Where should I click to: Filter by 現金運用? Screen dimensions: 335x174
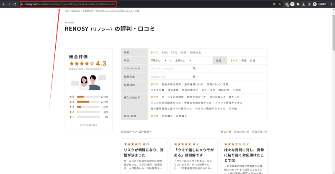point(173,90)
